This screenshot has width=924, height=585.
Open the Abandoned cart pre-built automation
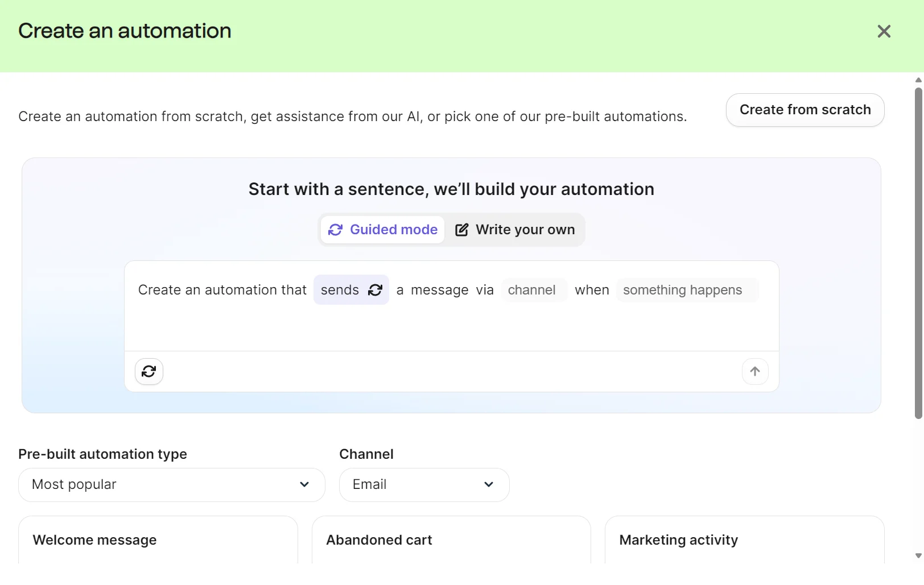451,540
